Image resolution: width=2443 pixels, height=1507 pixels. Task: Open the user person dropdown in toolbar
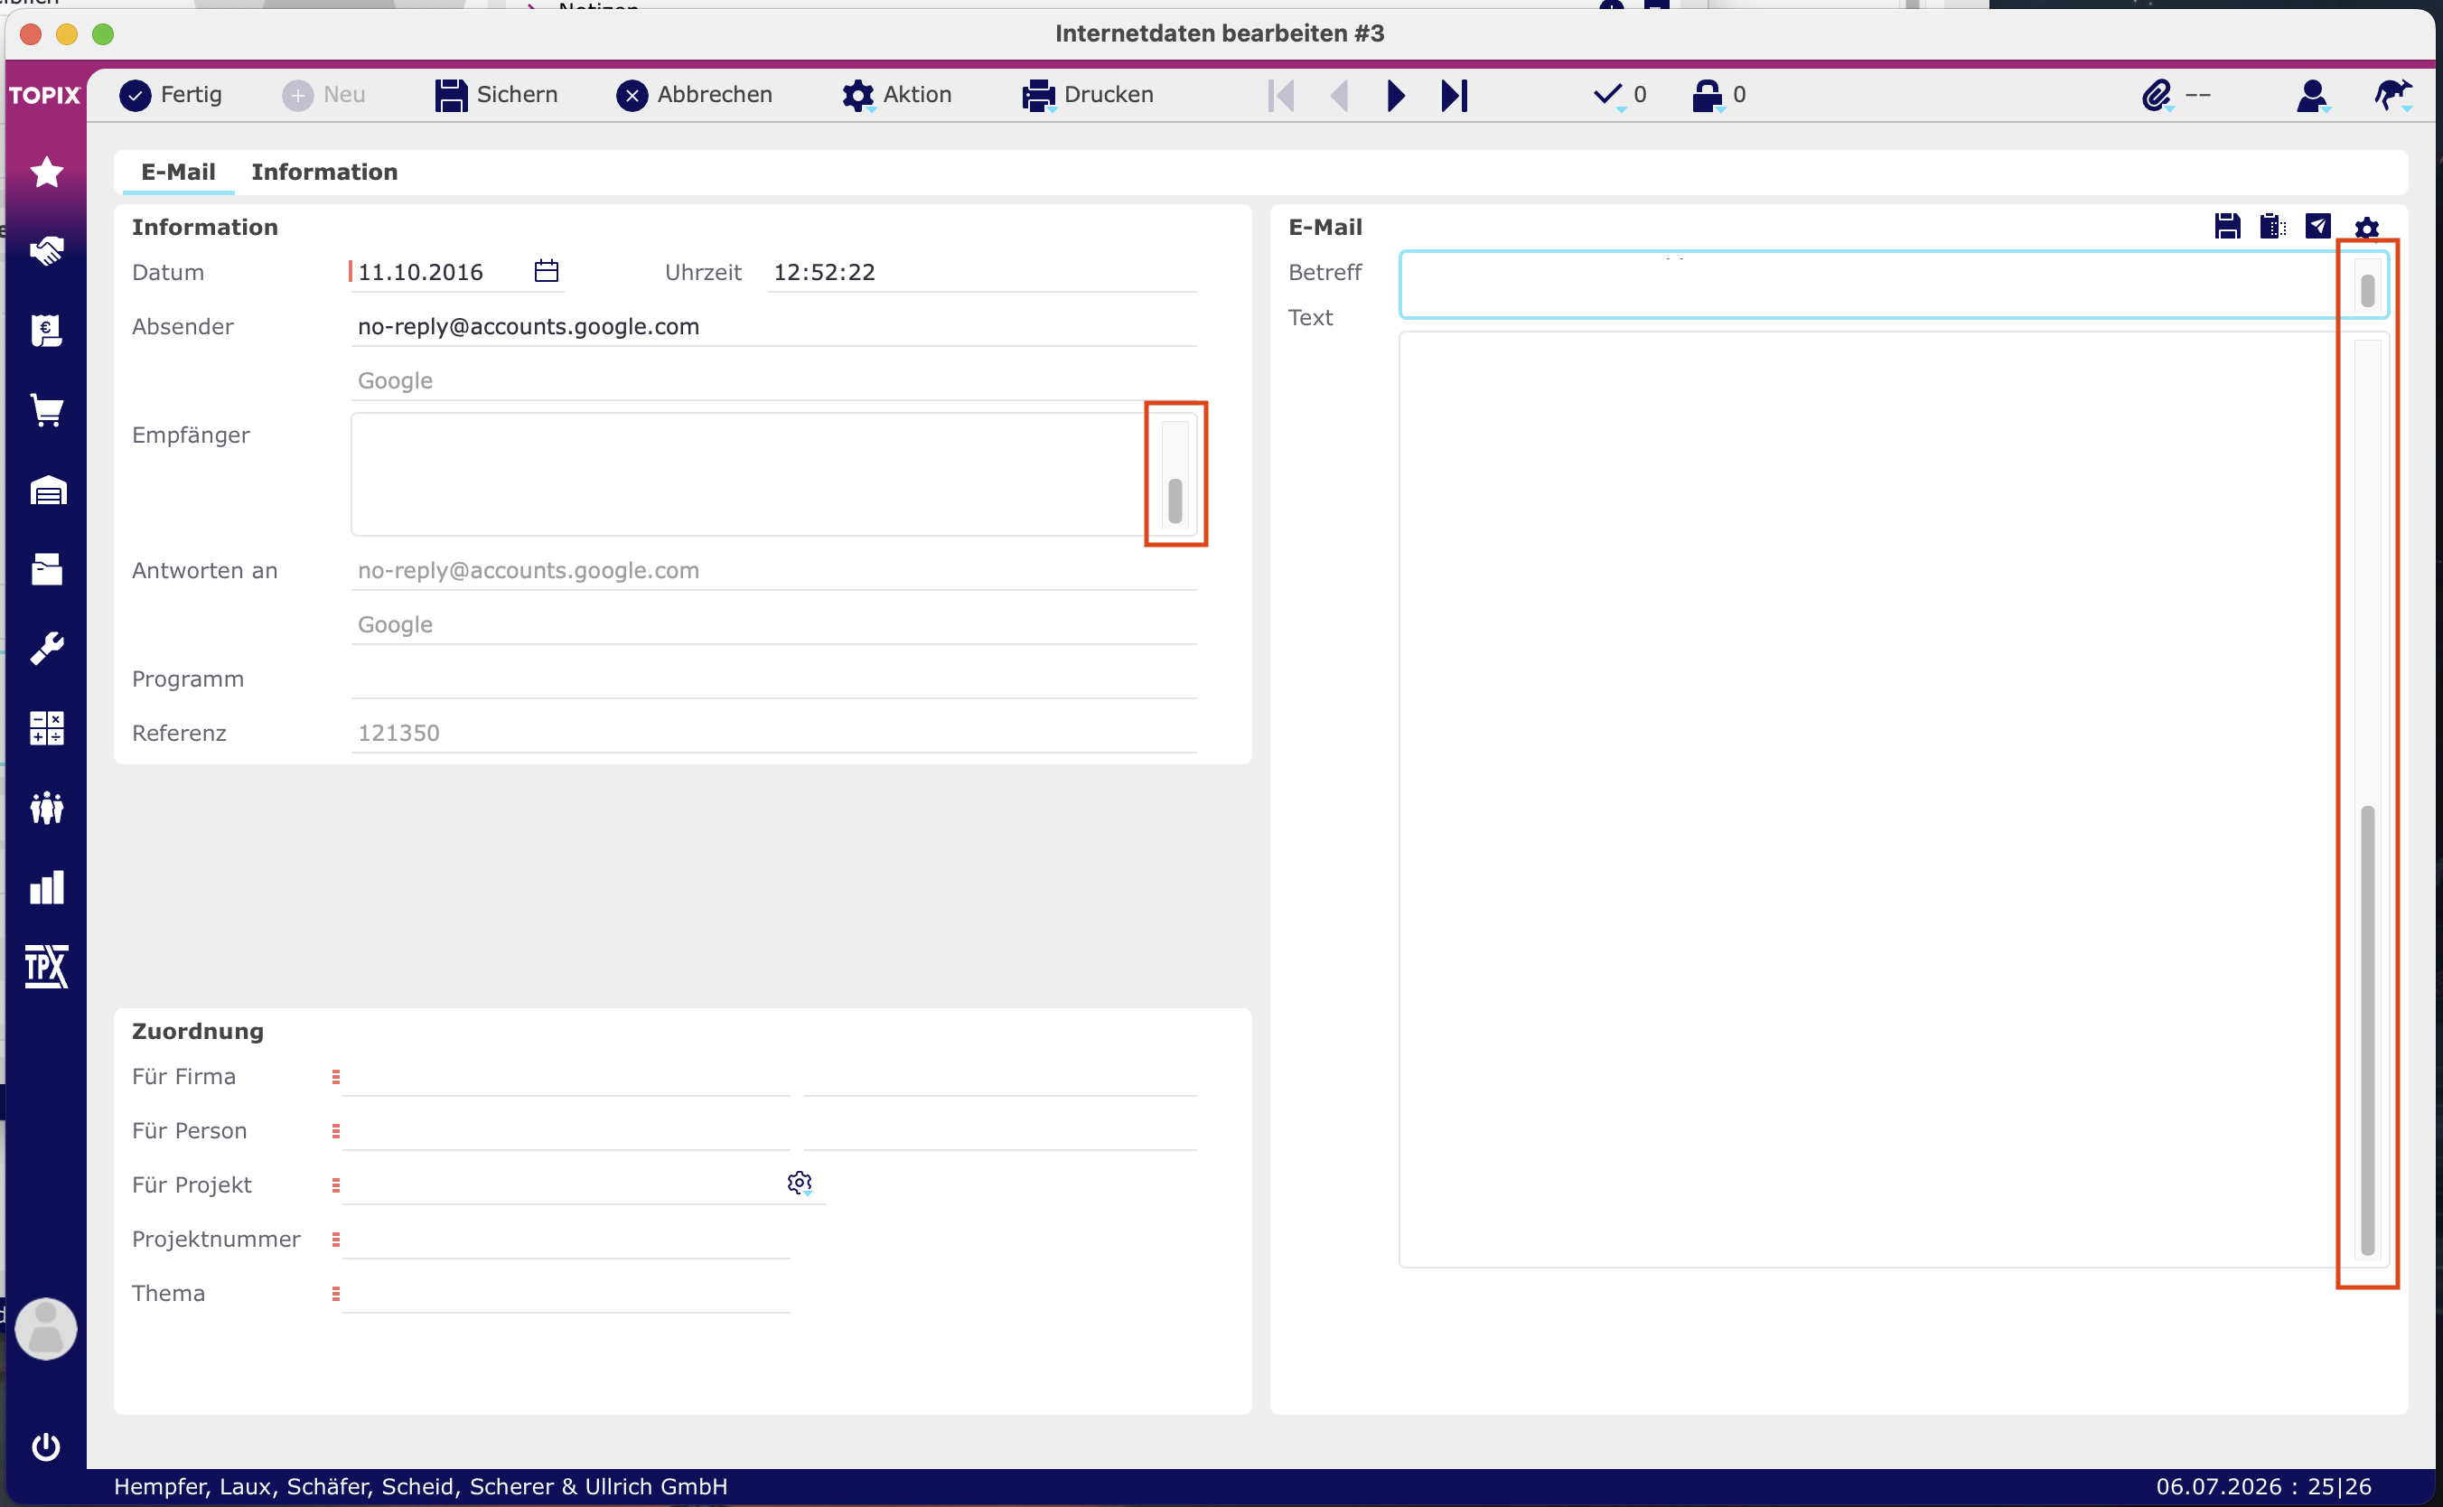point(2312,96)
